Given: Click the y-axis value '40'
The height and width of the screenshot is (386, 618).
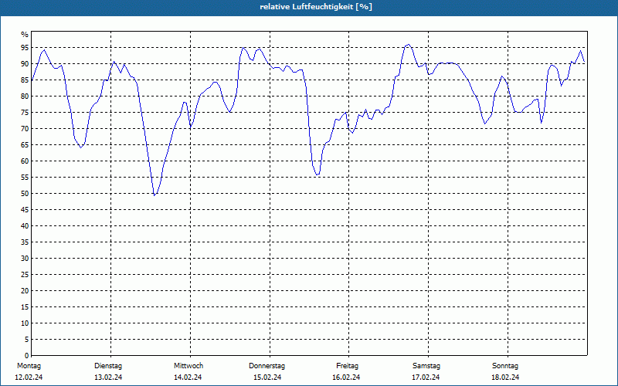Looking at the screenshot, I should coord(25,225).
